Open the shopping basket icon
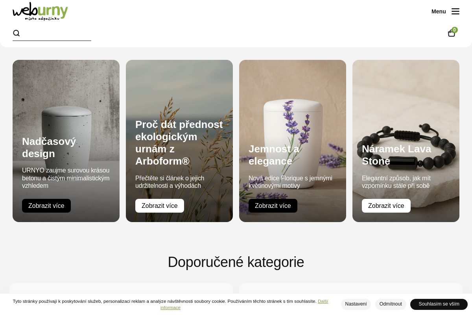Screen dimensions: 472x315 [x=452, y=33]
